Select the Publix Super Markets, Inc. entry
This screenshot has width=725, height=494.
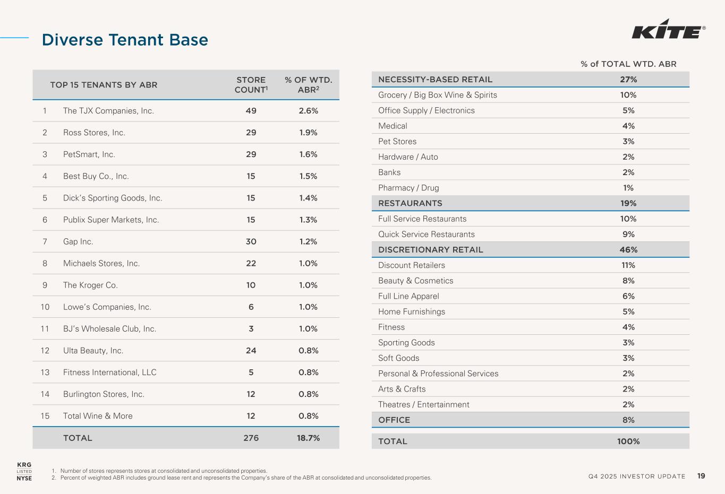111,220
